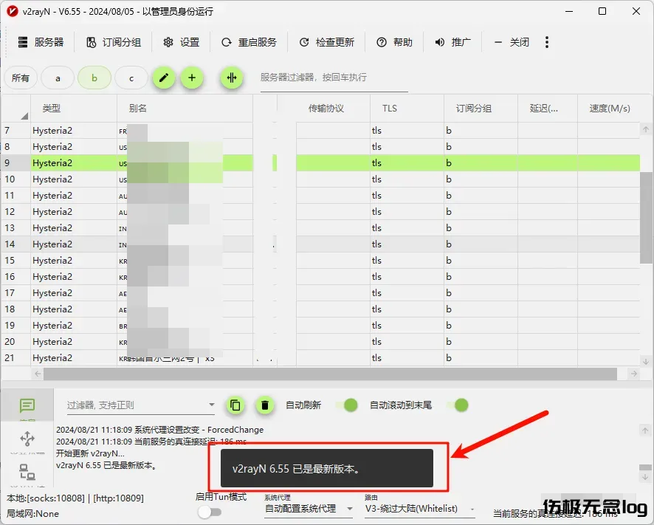Viewport: 654px width, 525px height.
Task: Click 关闭 in the toolbar
Action: (x=511, y=42)
